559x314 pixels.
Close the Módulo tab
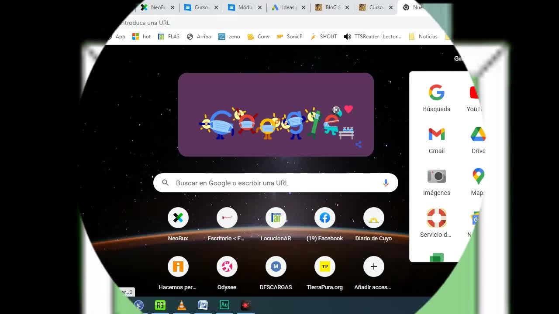tap(260, 7)
